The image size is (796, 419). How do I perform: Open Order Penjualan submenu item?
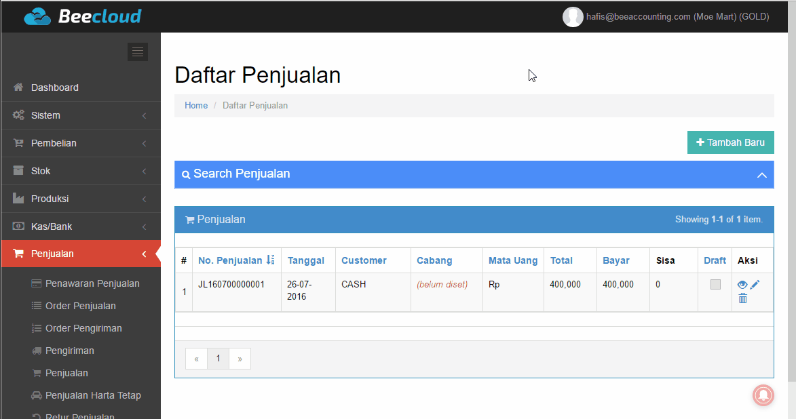pos(80,306)
